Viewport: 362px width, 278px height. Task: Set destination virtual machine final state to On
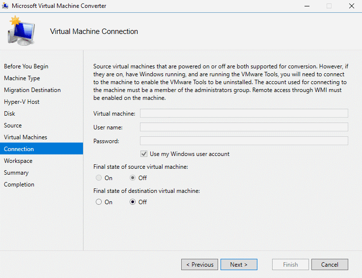99,202
